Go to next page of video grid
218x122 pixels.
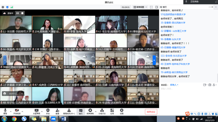tap(154, 60)
